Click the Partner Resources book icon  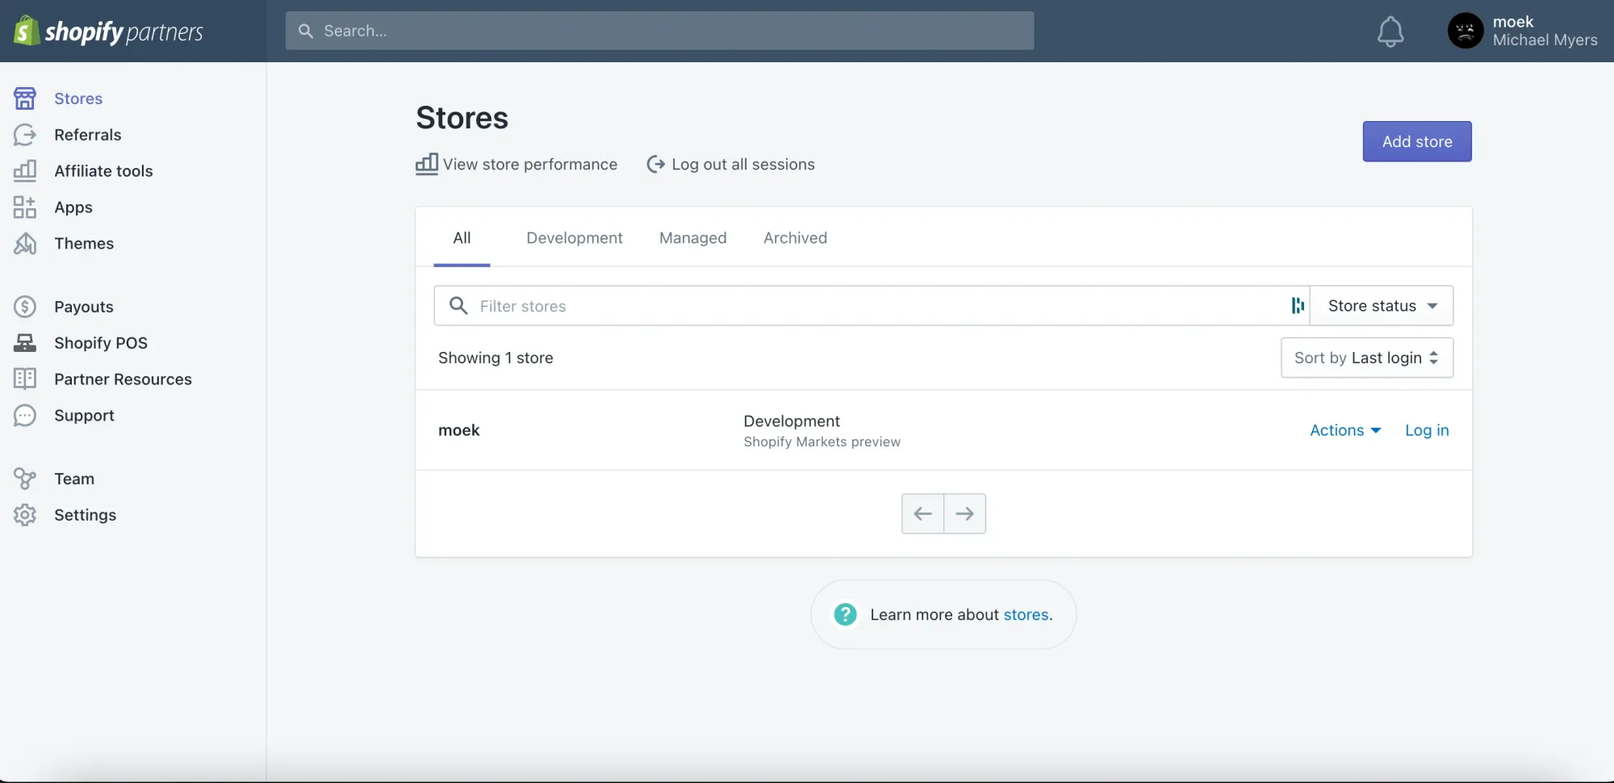coord(25,379)
